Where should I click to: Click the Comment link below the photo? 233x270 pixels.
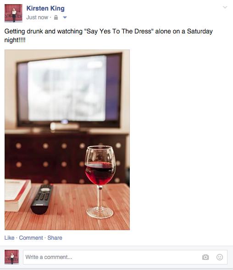31,238
